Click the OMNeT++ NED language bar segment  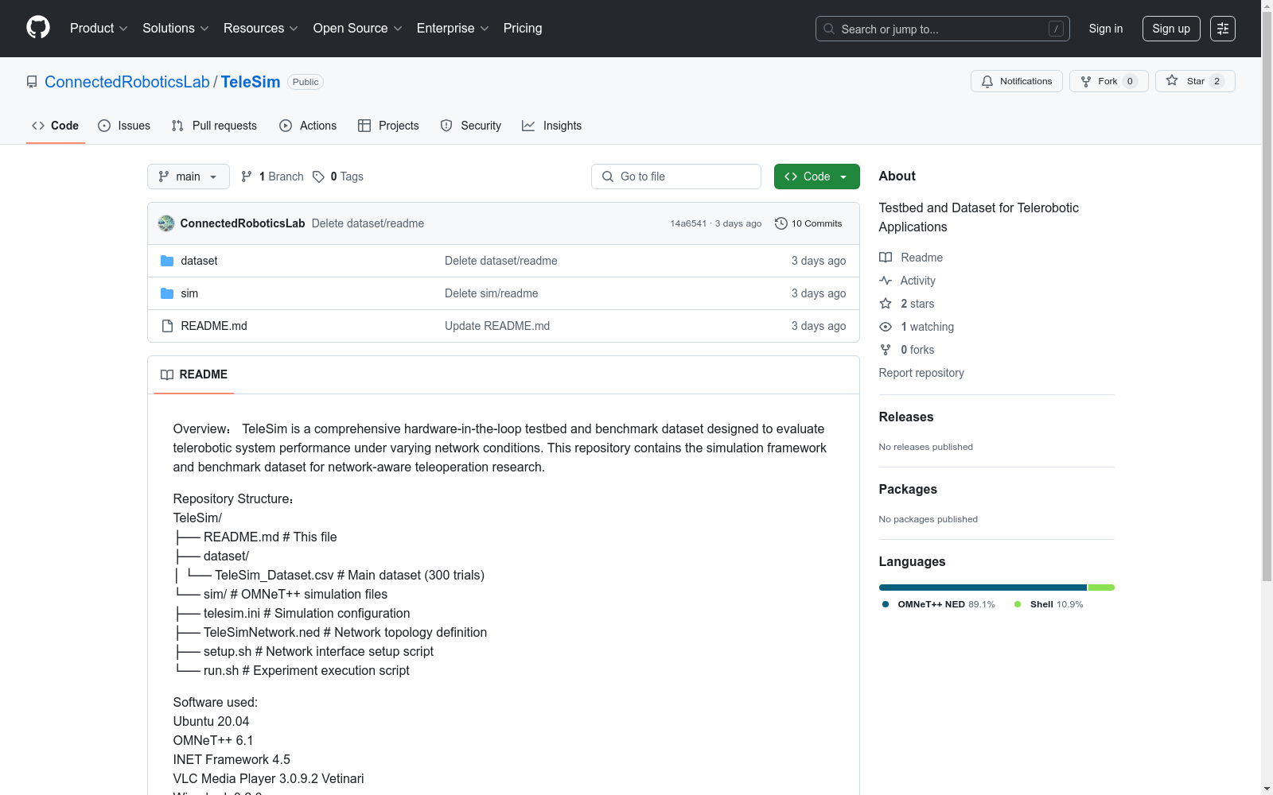983,588
